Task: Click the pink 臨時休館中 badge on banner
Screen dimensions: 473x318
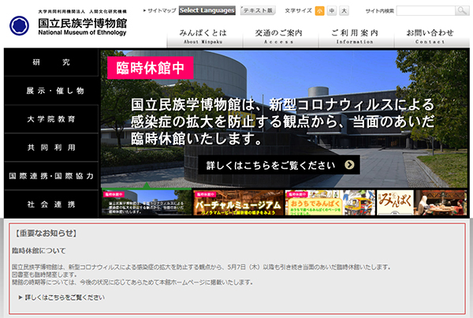Action: pos(151,68)
